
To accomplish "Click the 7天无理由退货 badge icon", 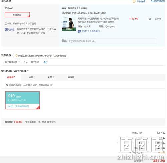I will 79,31.
